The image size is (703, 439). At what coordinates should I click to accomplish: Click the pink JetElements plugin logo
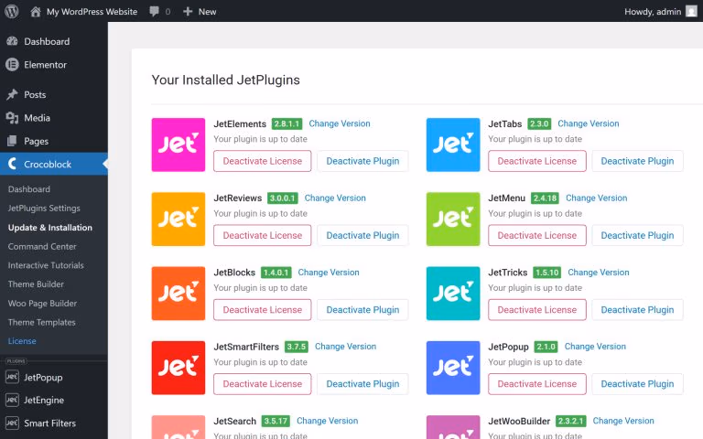[178, 145]
